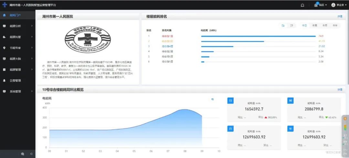Click 综合楼1层 ranking entry

[167, 36]
